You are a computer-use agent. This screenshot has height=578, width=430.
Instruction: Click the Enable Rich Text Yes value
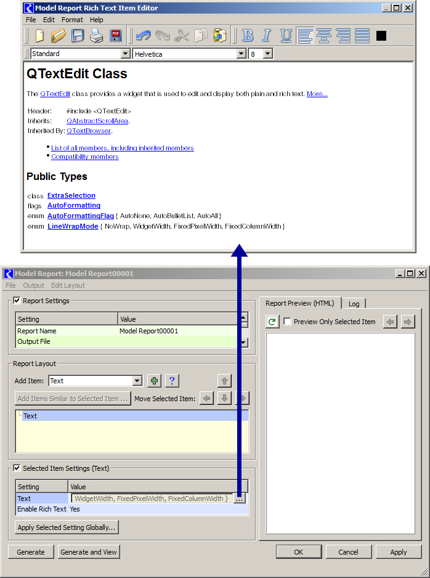click(158, 509)
